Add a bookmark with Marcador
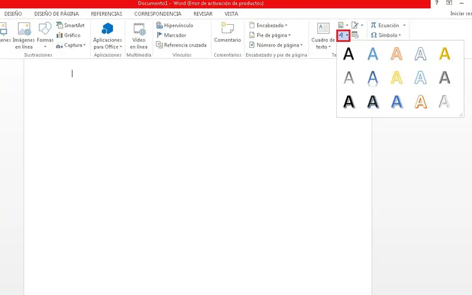The image size is (472, 295). [x=171, y=35]
